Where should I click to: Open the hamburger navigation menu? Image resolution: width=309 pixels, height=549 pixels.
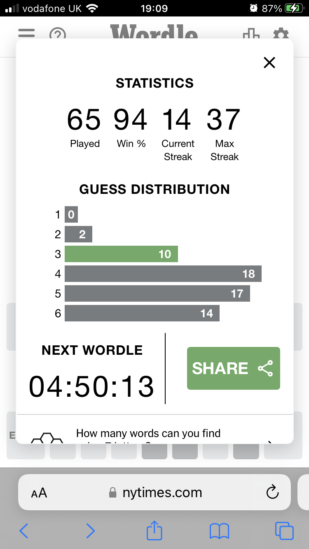point(26,33)
